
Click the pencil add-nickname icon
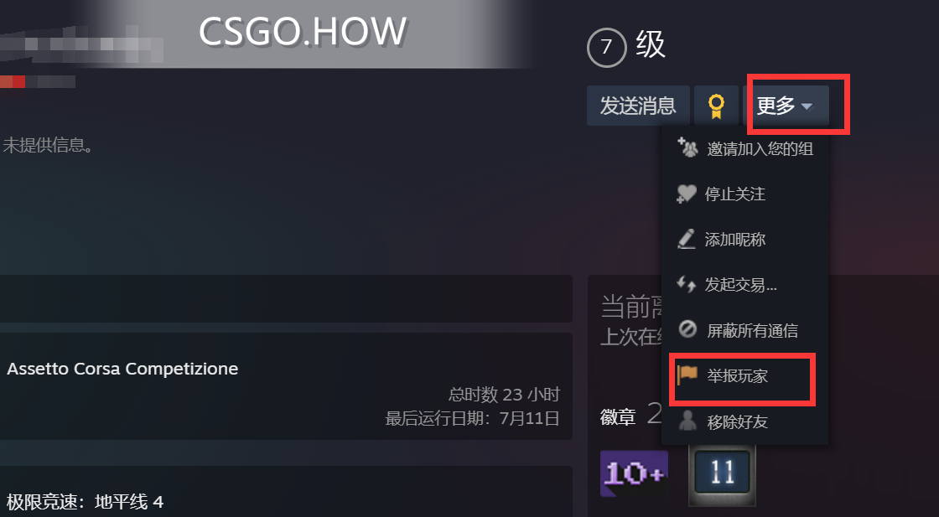[687, 239]
